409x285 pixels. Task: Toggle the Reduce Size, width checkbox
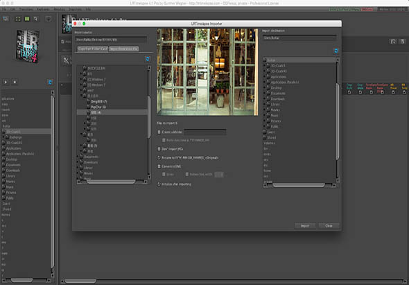[187, 174]
